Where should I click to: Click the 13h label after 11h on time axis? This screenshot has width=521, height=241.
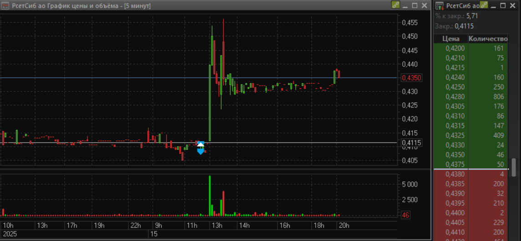[x=217, y=226]
